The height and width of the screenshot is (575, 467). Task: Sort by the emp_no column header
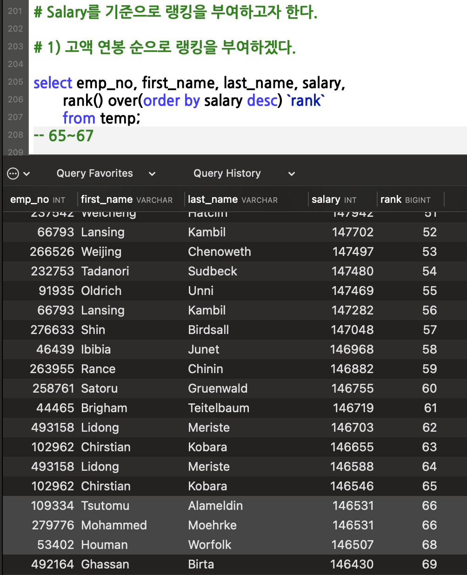click(x=38, y=200)
